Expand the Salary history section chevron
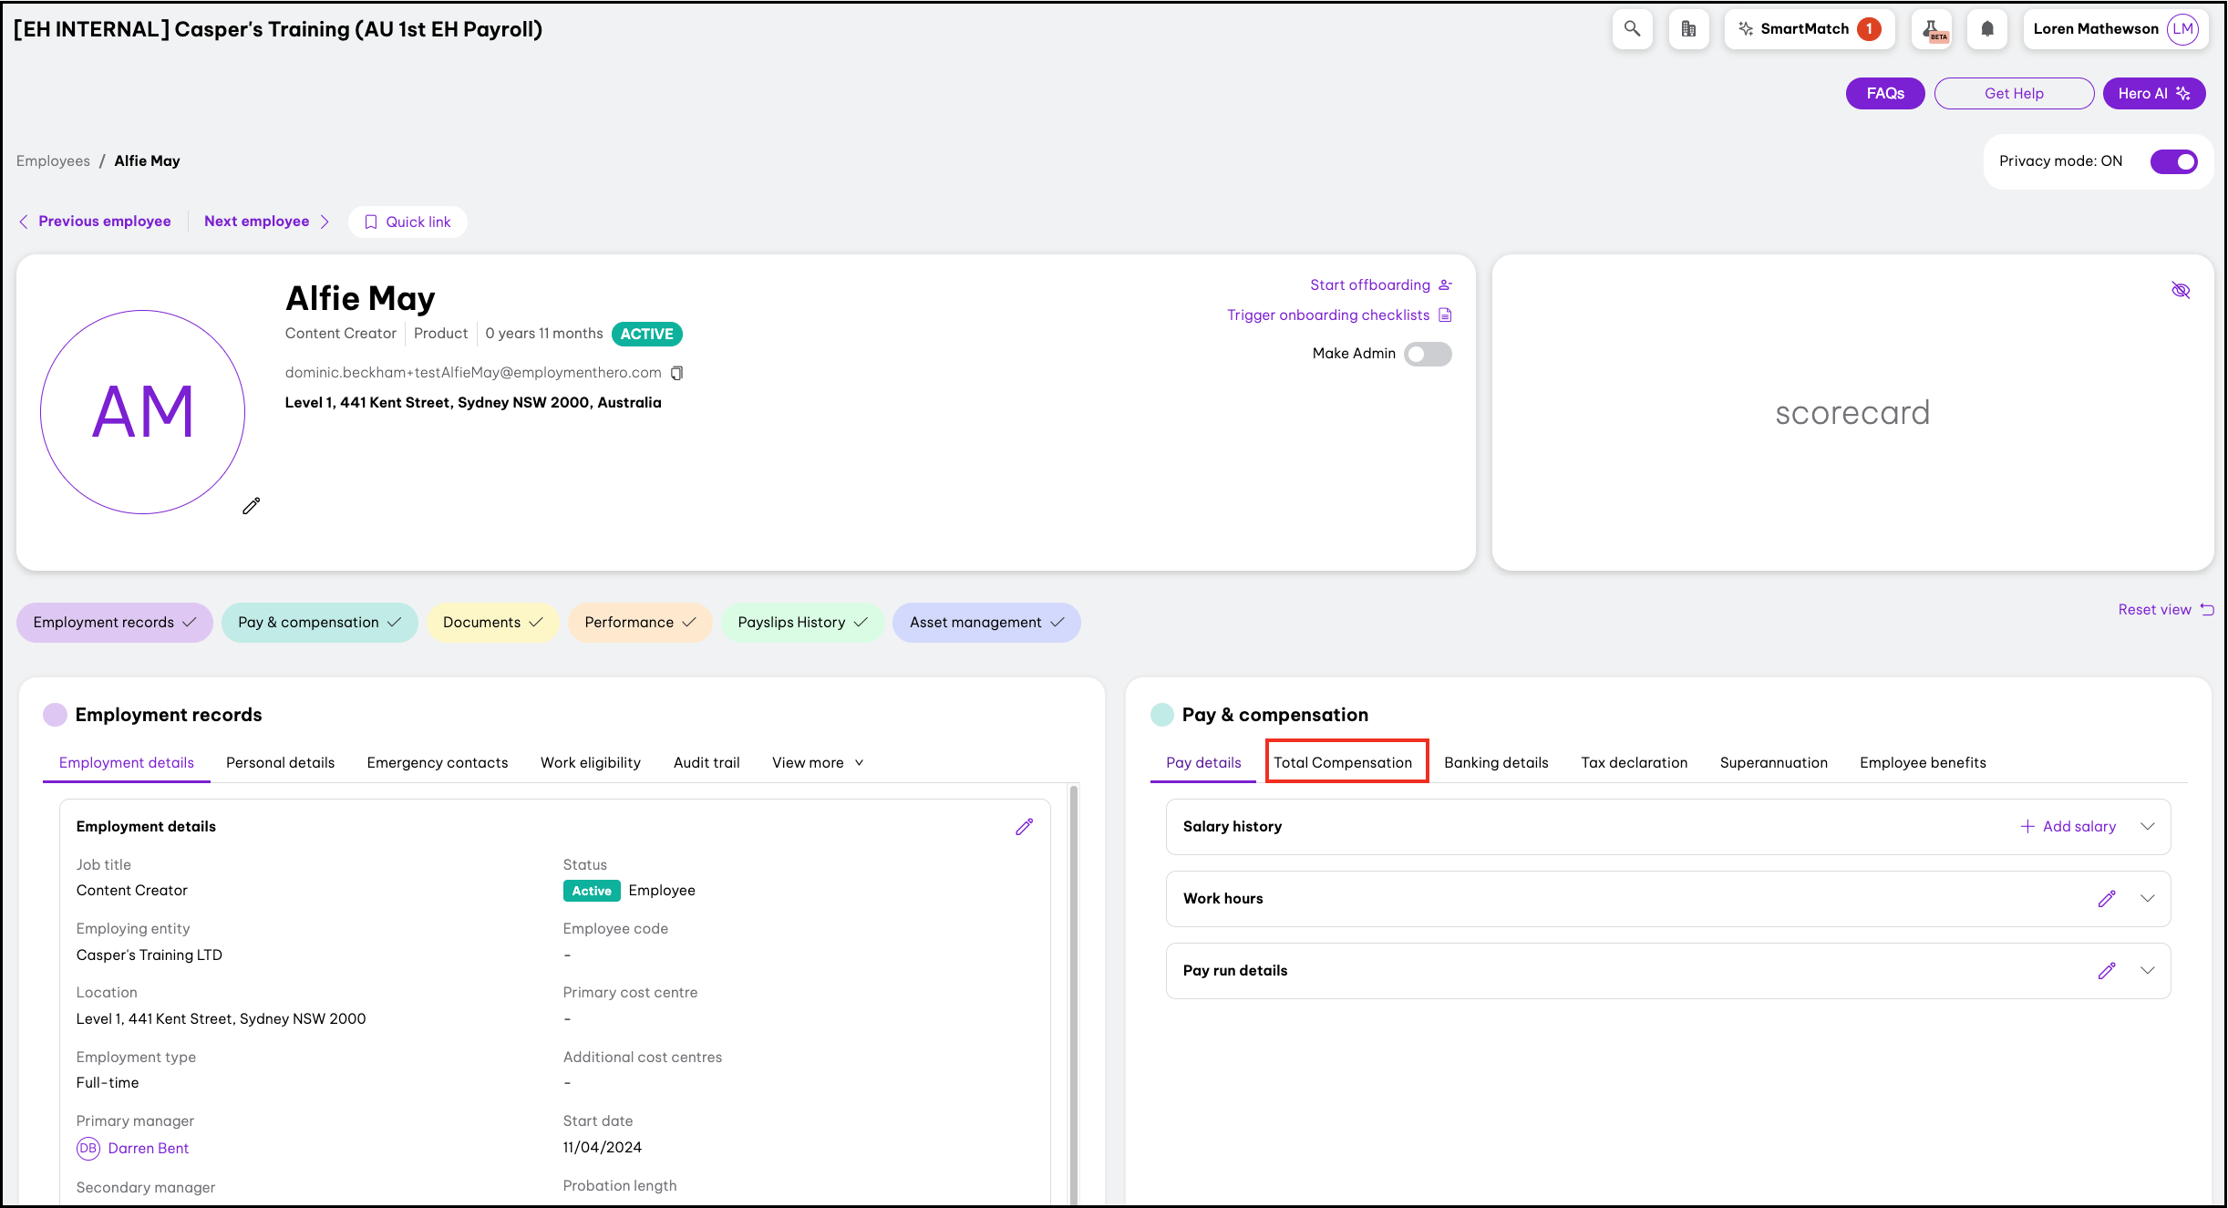 pyautogui.click(x=2147, y=827)
